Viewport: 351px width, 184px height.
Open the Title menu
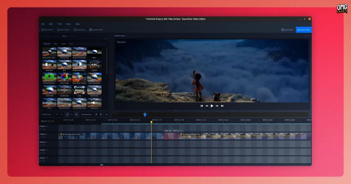(59, 24)
